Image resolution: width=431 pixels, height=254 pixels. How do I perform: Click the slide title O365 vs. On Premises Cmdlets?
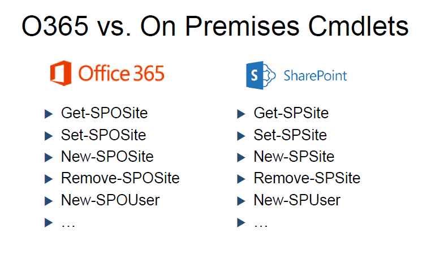click(x=215, y=26)
